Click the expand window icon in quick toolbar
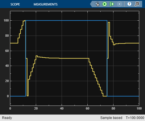This screenshot has height=121, width=145. tap(137, 4)
